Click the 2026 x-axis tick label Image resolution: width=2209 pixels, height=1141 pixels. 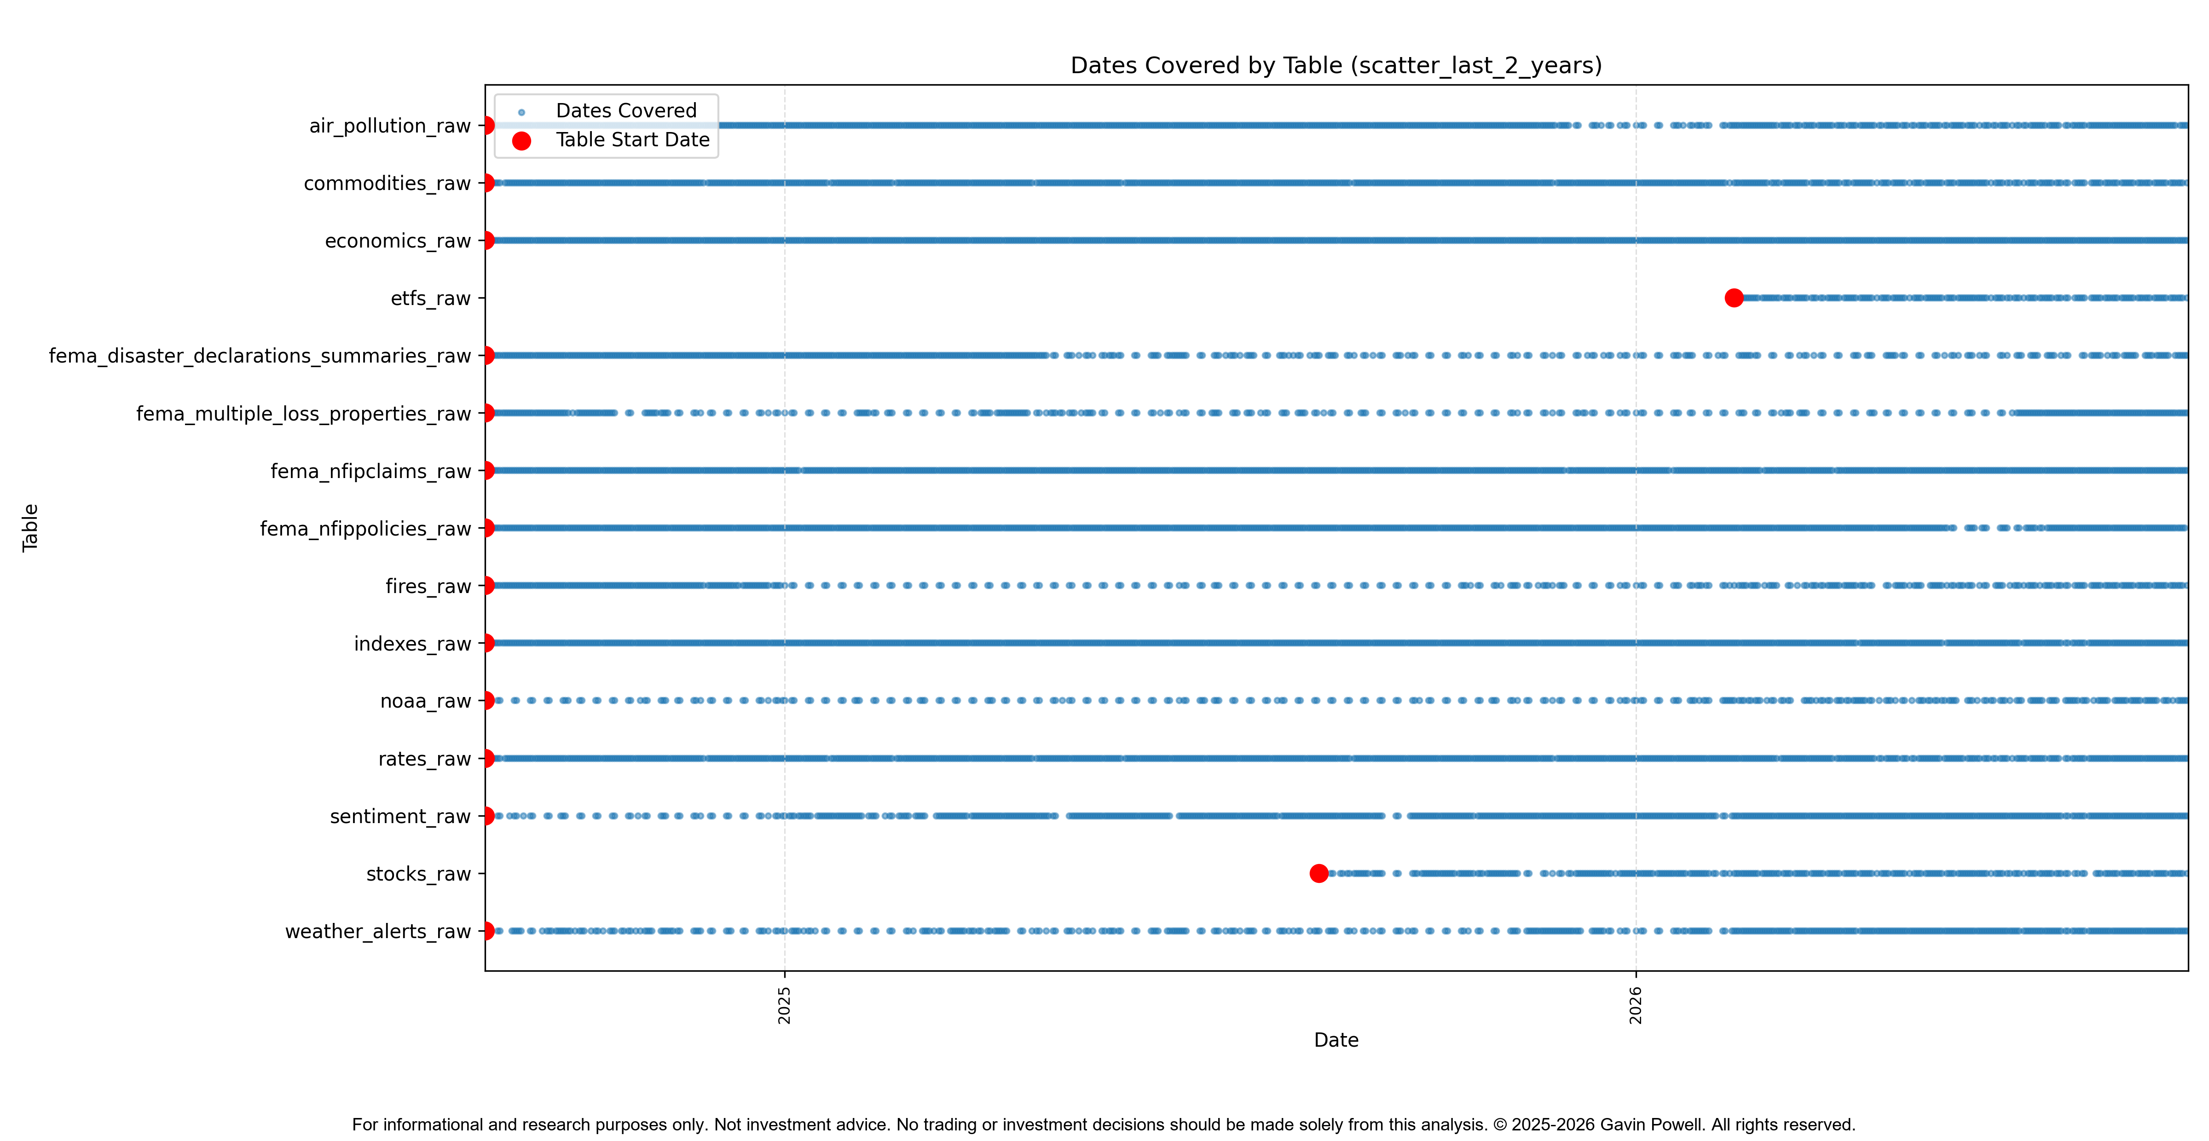pos(1635,1005)
